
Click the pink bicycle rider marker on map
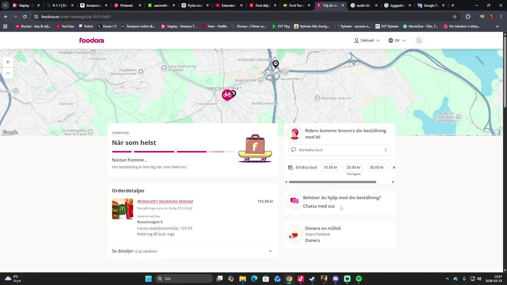click(x=227, y=95)
